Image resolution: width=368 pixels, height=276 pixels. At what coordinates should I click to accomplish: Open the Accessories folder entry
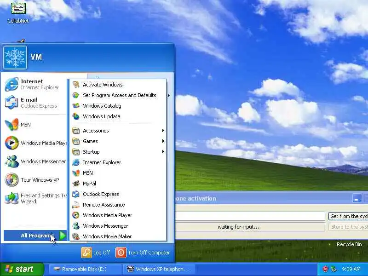pyautogui.click(x=118, y=131)
